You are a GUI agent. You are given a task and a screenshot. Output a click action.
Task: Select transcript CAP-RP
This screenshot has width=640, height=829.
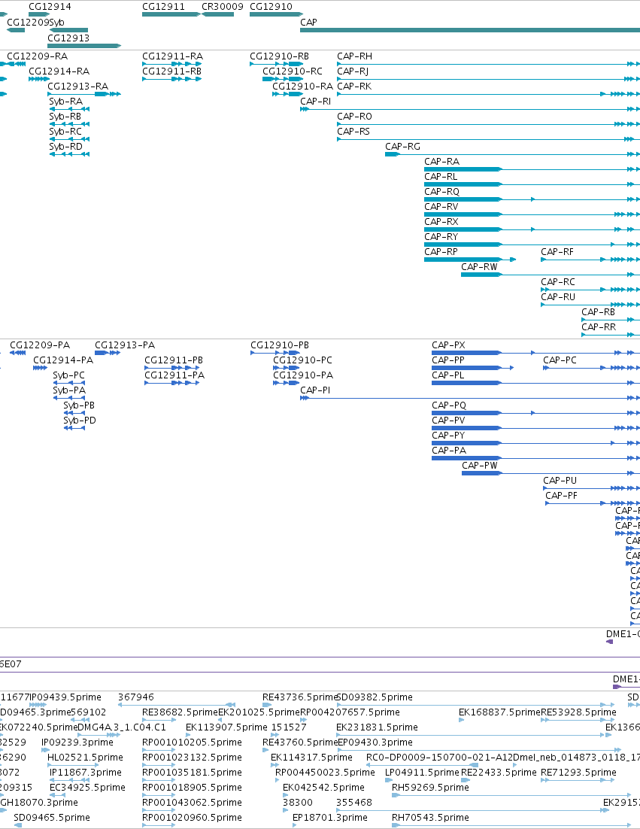(441, 252)
